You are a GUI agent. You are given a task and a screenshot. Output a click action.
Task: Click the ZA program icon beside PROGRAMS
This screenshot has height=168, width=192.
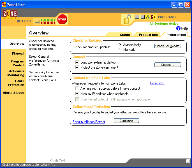(x=153, y=17)
